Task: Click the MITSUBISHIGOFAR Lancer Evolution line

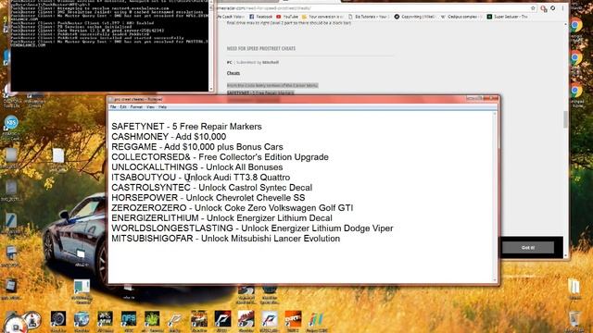Action: click(x=226, y=239)
